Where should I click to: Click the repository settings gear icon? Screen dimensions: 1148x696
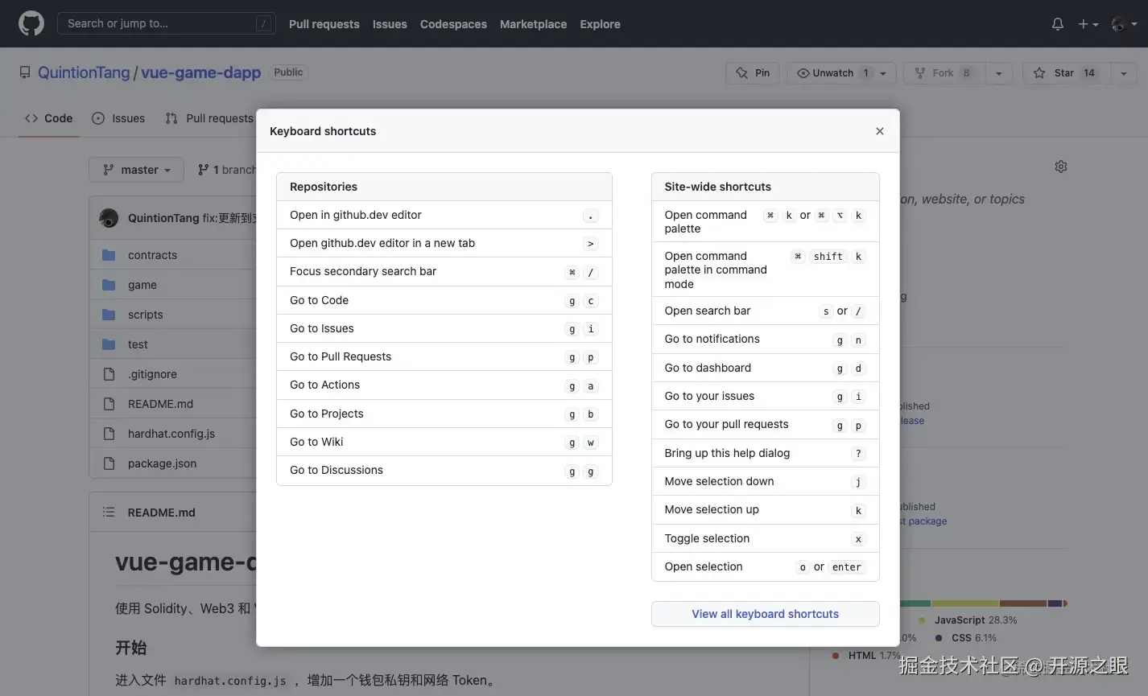pyautogui.click(x=1061, y=167)
